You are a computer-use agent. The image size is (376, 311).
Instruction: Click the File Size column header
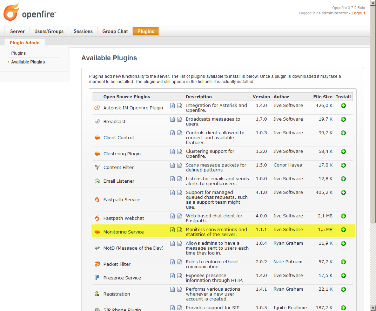point(323,97)
